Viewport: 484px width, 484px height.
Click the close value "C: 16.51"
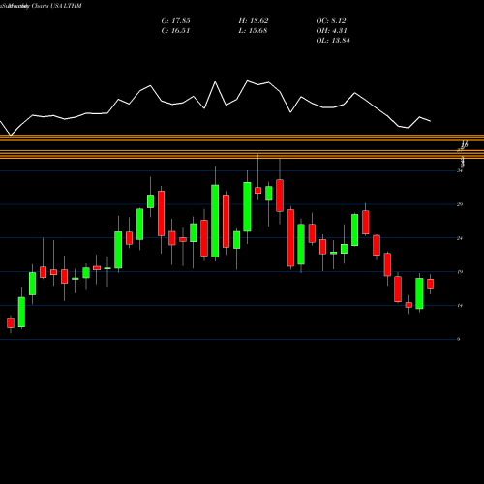pos(175,31)
